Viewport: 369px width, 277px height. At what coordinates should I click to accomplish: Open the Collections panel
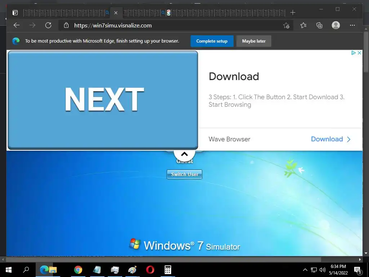tap(319, 25)
